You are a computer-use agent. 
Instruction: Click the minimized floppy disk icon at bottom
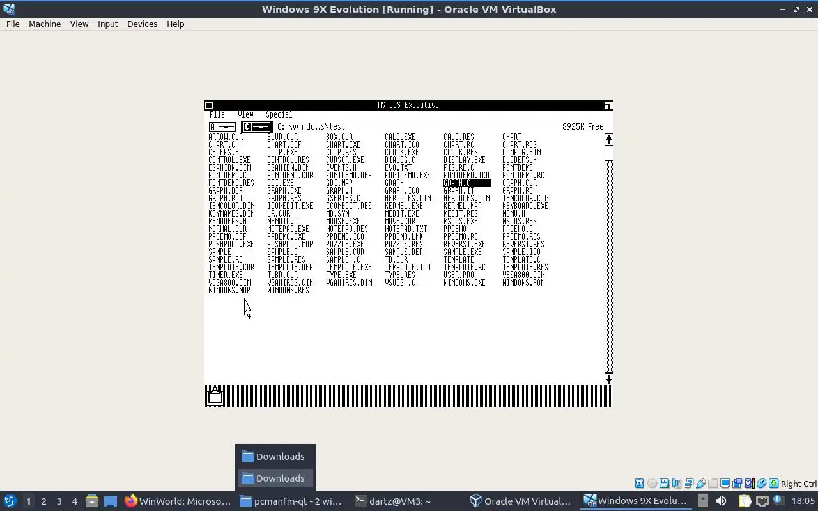point(215,396)
